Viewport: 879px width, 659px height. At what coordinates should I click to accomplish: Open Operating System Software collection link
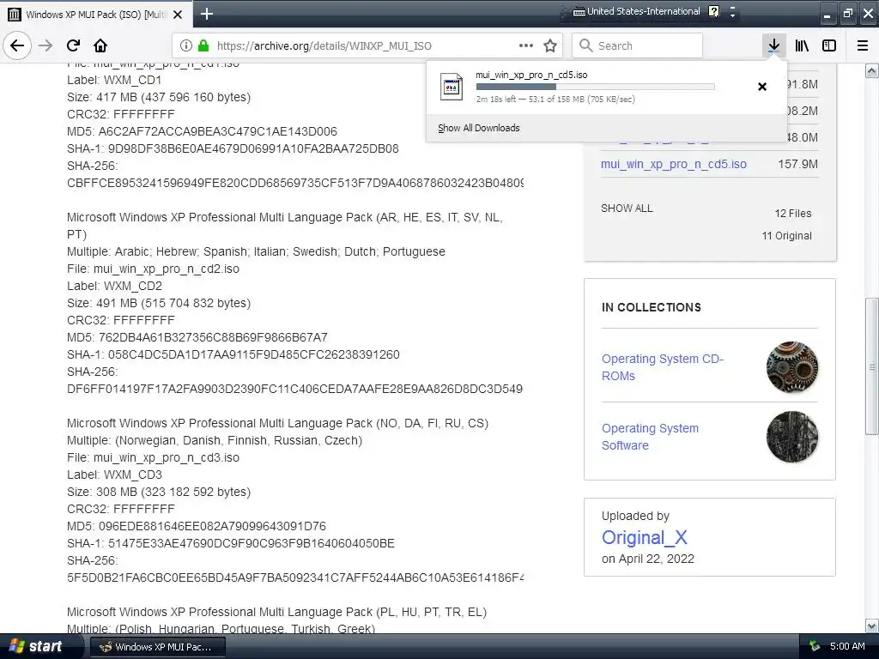tap(651, 437)
